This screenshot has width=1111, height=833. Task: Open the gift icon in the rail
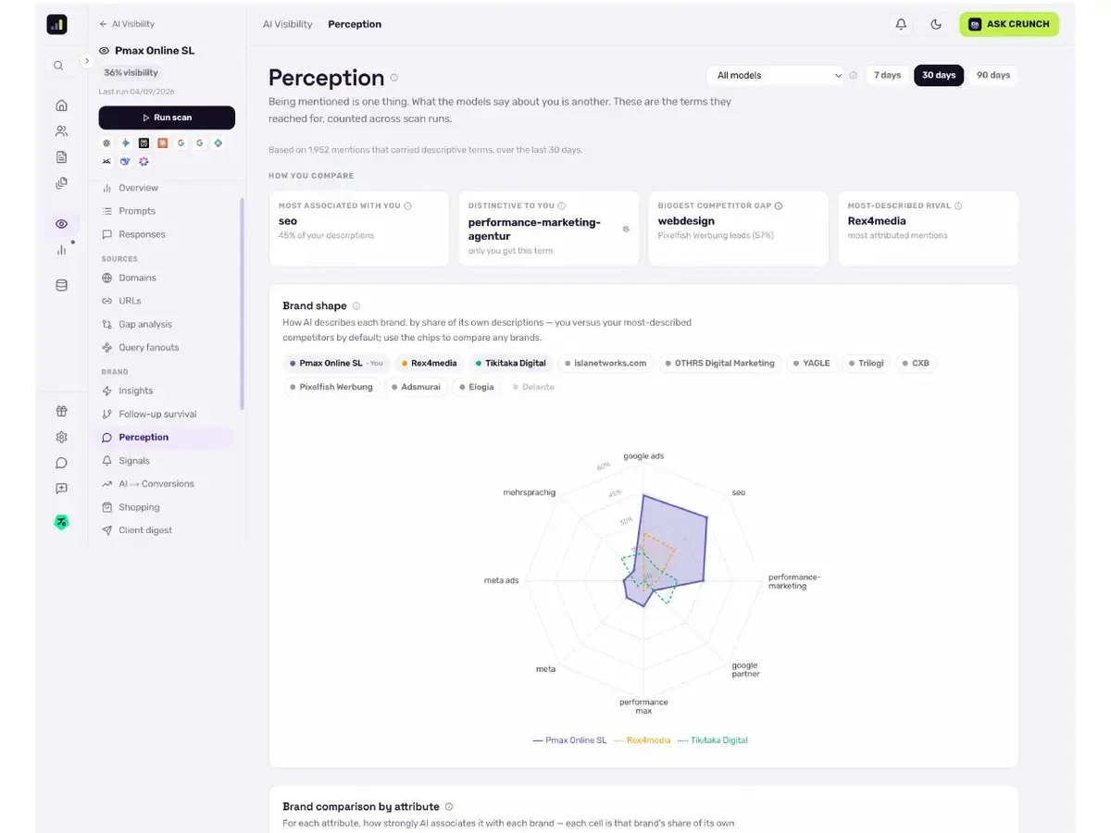click(61, 412)
